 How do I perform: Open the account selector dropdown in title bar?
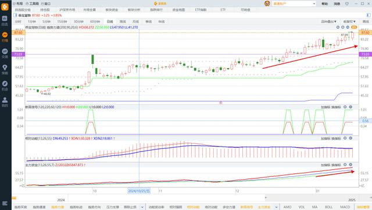[294, 3]
